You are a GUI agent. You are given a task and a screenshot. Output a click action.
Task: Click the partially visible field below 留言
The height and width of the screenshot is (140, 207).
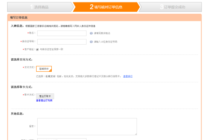(62, 139)
